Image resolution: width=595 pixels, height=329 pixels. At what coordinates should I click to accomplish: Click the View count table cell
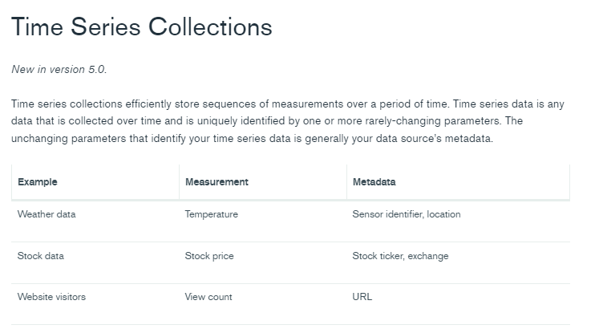[x=208, y=297]
